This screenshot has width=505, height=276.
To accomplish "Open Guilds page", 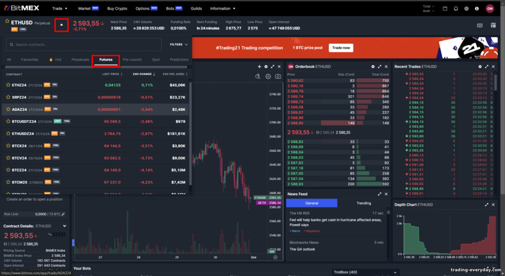I will pos(196,9).
